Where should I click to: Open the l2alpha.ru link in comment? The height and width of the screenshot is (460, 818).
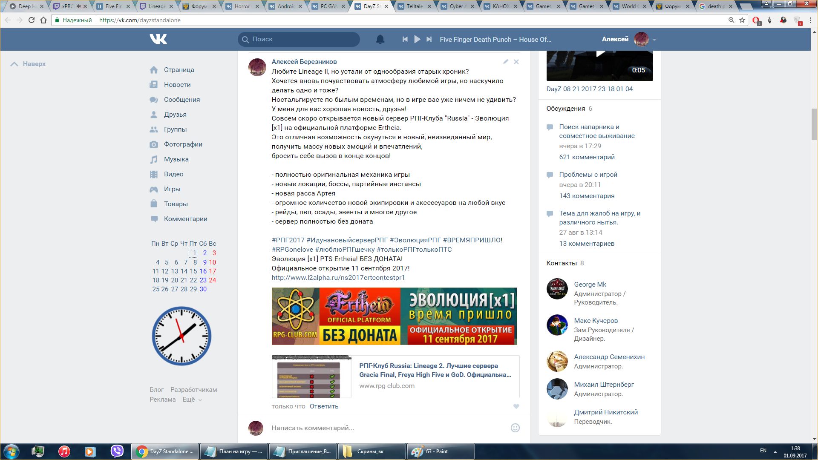click(x=338, y=278)
